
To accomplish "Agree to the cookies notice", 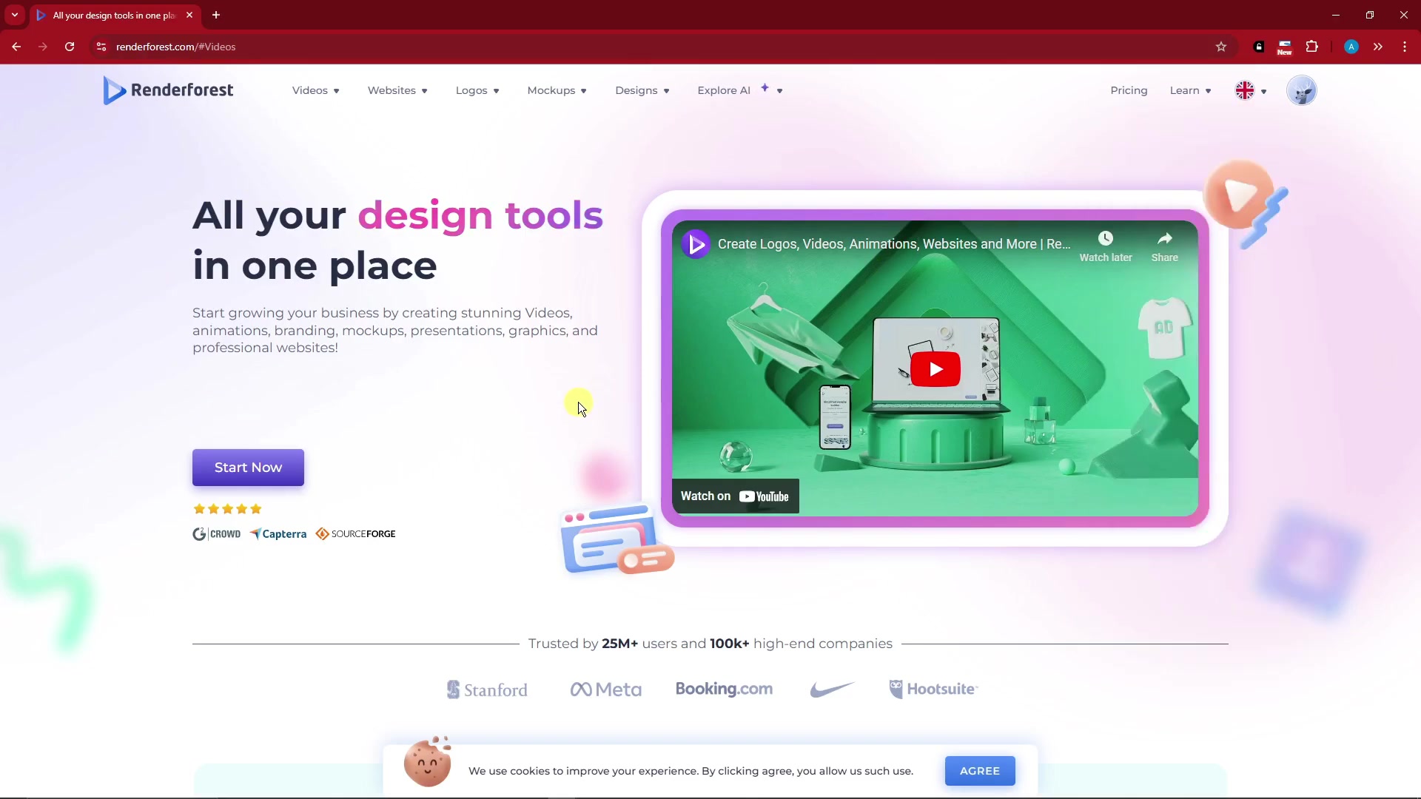I will [980, 771].
